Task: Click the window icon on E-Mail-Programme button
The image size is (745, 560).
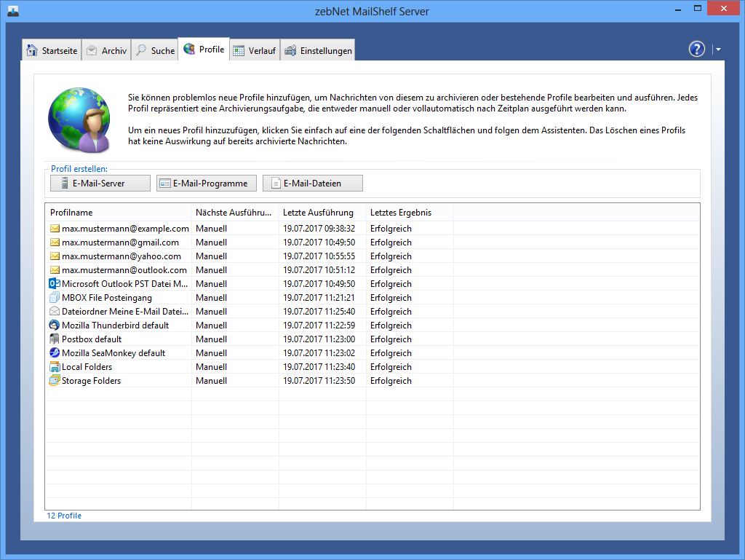Action: coord(165,183)
